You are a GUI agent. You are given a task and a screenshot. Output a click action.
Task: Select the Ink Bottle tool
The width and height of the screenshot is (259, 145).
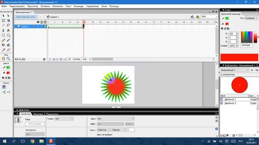point(3,45)
